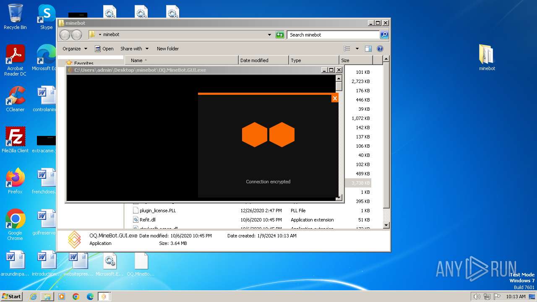Screen dimensions: 537x302
Task: Click the network tray icon
Action: [487, 297]
